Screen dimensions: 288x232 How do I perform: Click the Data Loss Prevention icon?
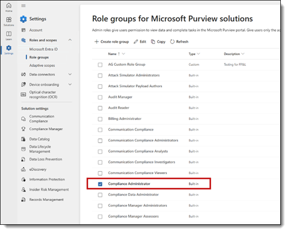click(24, 159)
